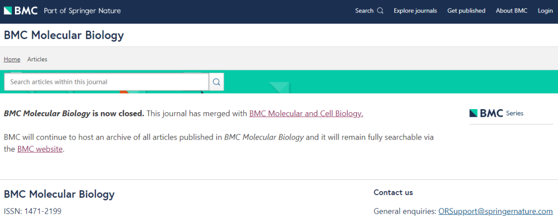The image size is (558, 224).
Task: Open About BMC in top navigation
Action: 512,11
